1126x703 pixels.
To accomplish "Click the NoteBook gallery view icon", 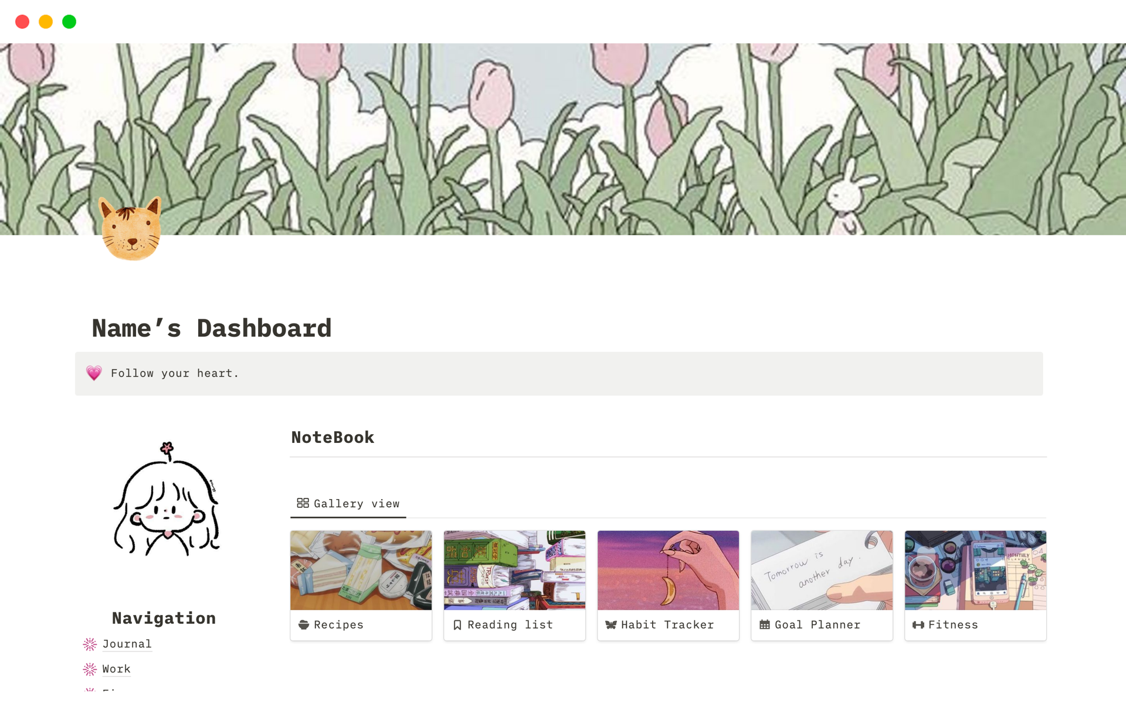I will (303, 503).
